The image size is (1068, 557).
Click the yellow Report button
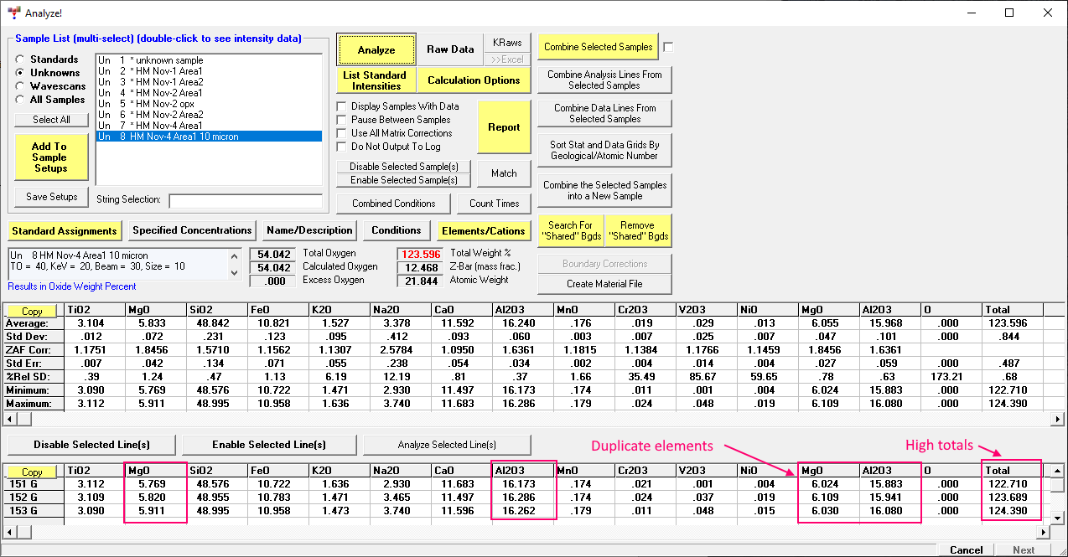(504, 127)
